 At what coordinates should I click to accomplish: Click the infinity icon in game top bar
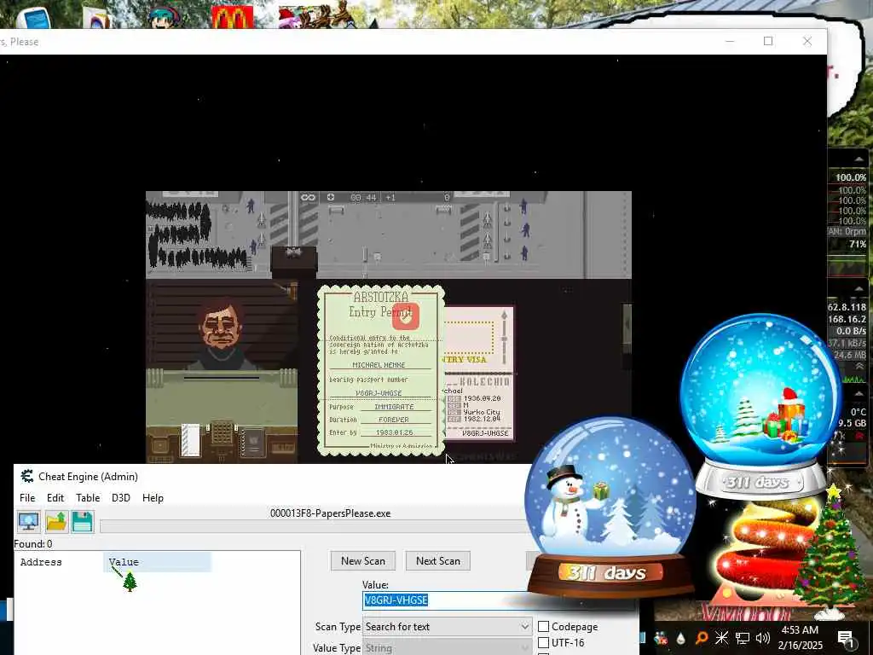point(308,197)
